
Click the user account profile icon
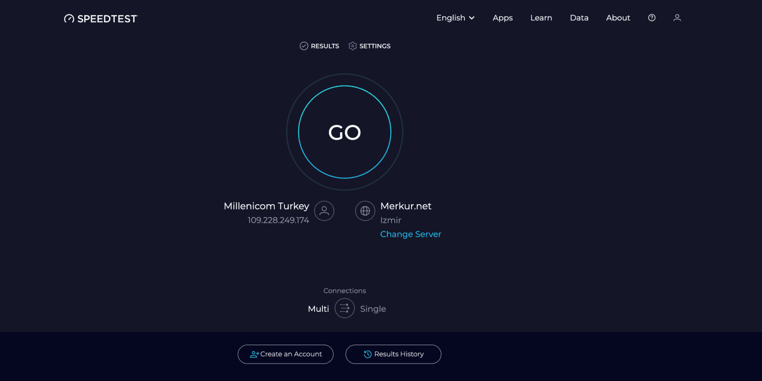[x=677, y=18]
